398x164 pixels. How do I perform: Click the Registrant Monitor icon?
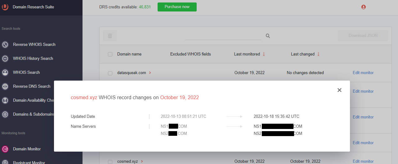pos(5,162)
